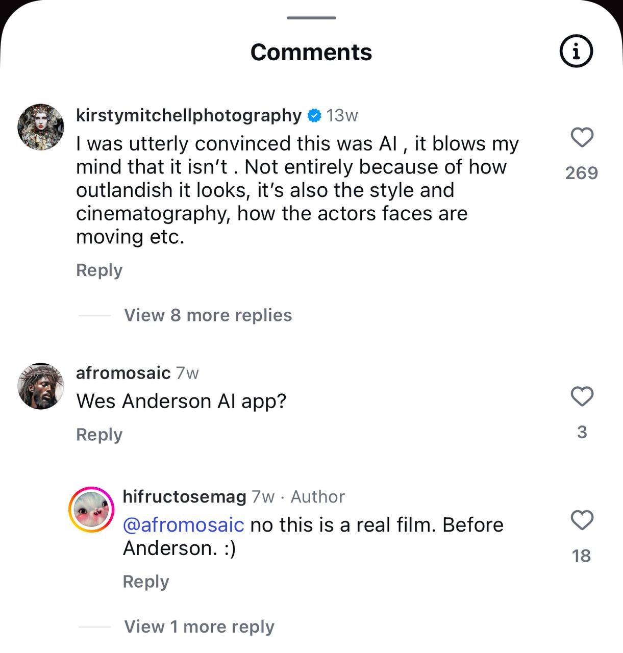Open afromosaic's profile avatar

pyautogui.click(x=41, y=386)
